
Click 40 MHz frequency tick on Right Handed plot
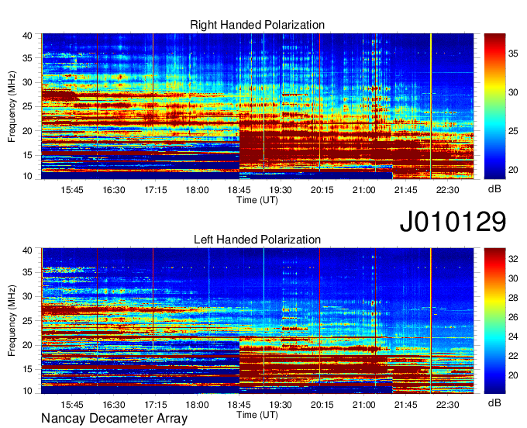(27, 36)
